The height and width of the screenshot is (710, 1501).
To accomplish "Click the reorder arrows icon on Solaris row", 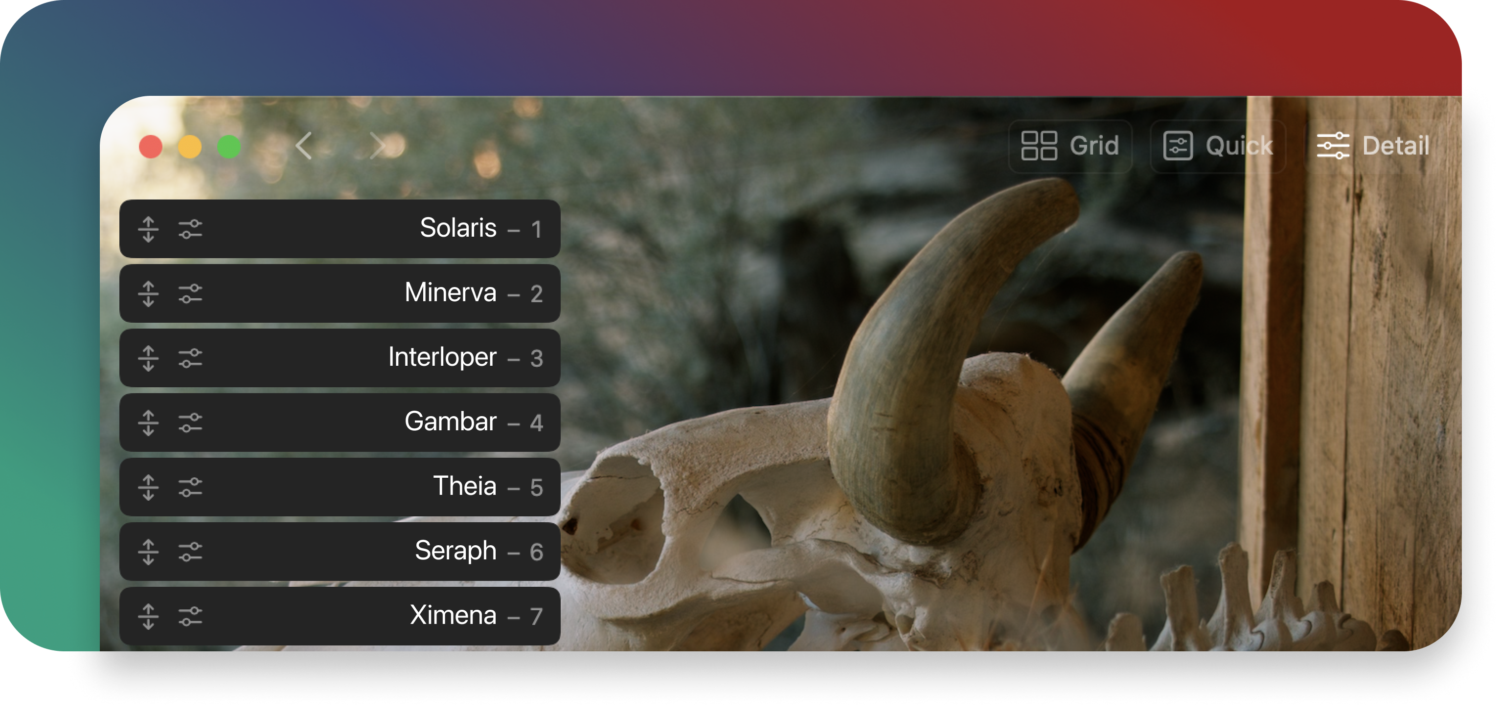I will click(x=148, y=229).
